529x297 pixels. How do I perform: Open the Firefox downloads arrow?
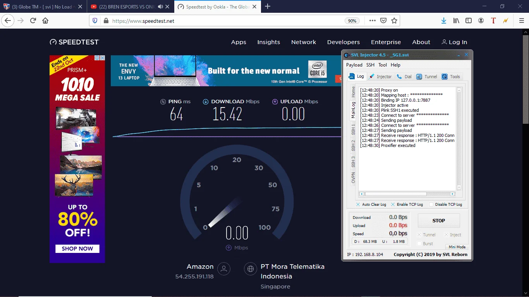click(444, 21)
